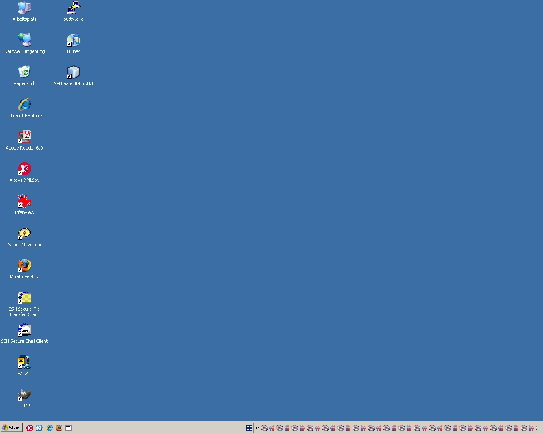Viewport: 543px width, 434px height.
Task: Select the Internet Explorer desktop icon
Action: coord(25,108)
